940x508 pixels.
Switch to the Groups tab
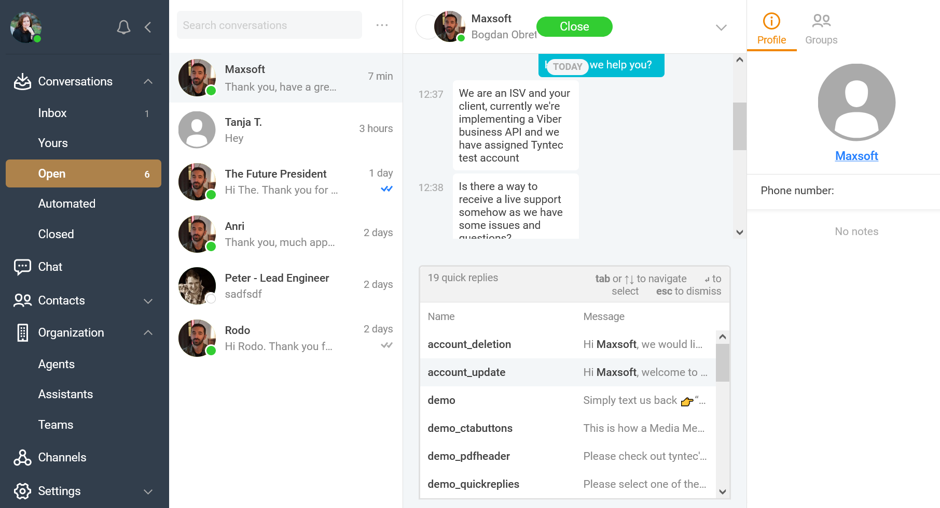tap(821, 29)
